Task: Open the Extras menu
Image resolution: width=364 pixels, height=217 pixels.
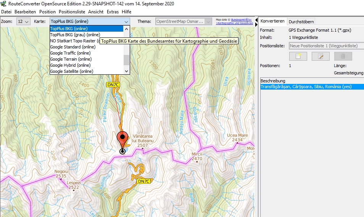Action: pyautogui.click(x=113, y=12)
